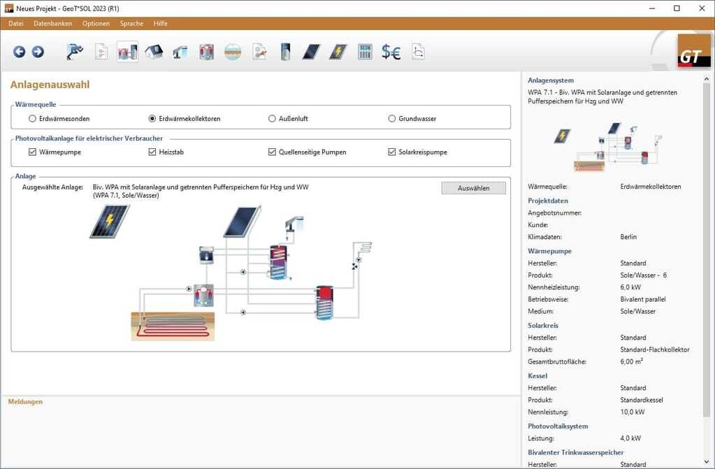Choose the Grundwasser radio option
The height and width of the screenshot is (469, 715).
click(392, 119)
